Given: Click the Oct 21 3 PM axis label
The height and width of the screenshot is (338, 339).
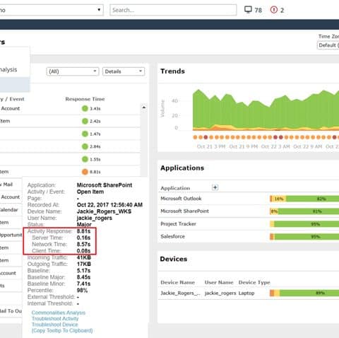Looking at the screenshot, I should coord(211,146).
